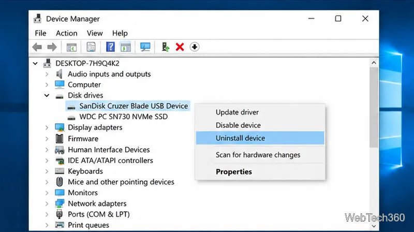The image size is (414, 232).
Task: Select the Human Interface Devices label
Action: pos(109,150)
